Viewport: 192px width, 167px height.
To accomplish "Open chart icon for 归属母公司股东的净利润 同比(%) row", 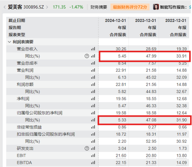I will [x=93, y=120].
